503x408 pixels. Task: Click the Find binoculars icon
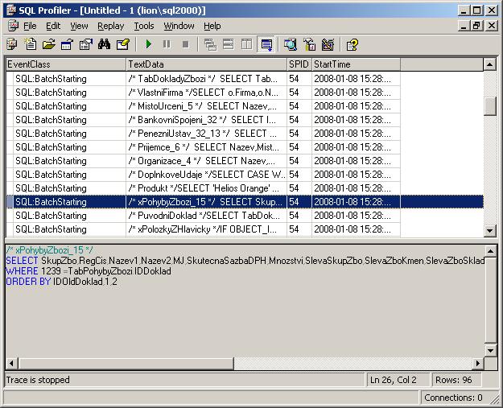tap(104, 44)
